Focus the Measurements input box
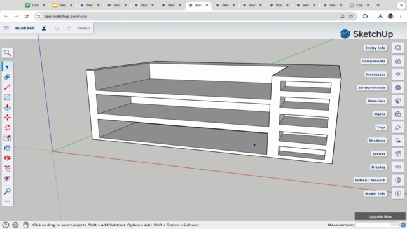This screenshot has height=229, width=407. (x=377, y=225)
